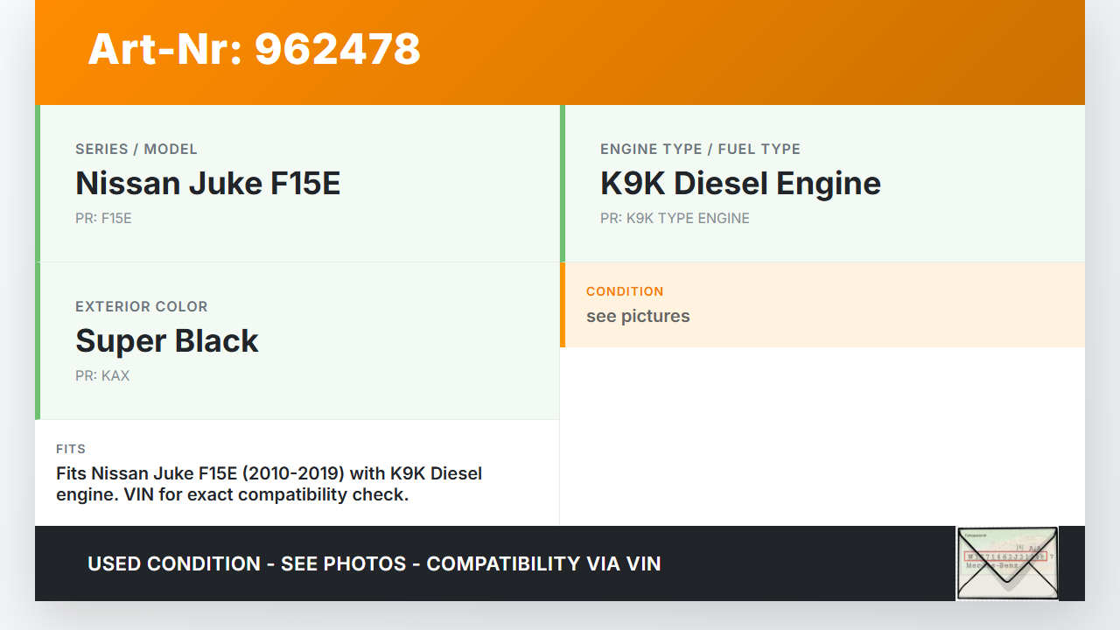This screenshot has height=630, width=1120.
Task: Click the orange bar beside the Condition box
Action: (x=563, y=304)
